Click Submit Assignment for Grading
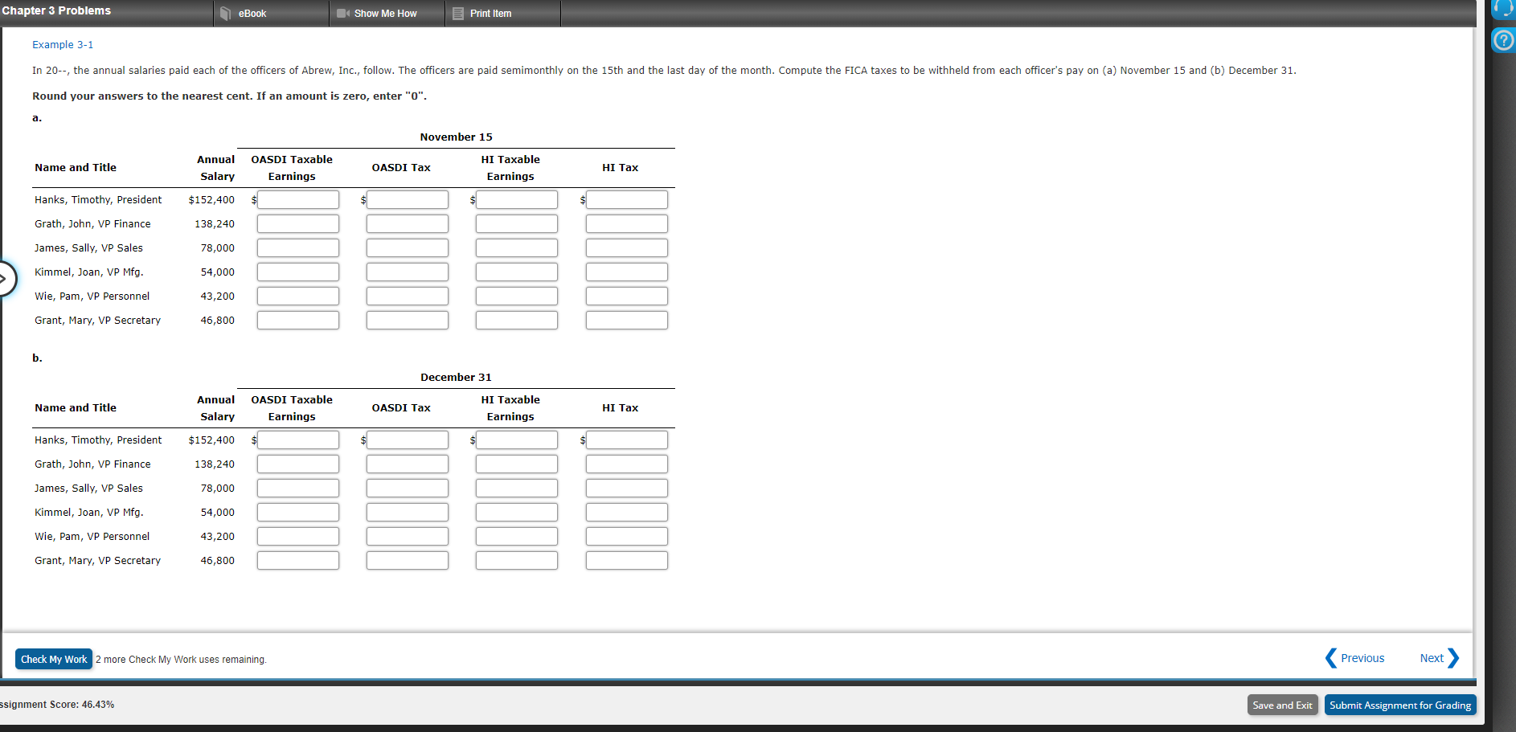 (x=1400, y=705)
